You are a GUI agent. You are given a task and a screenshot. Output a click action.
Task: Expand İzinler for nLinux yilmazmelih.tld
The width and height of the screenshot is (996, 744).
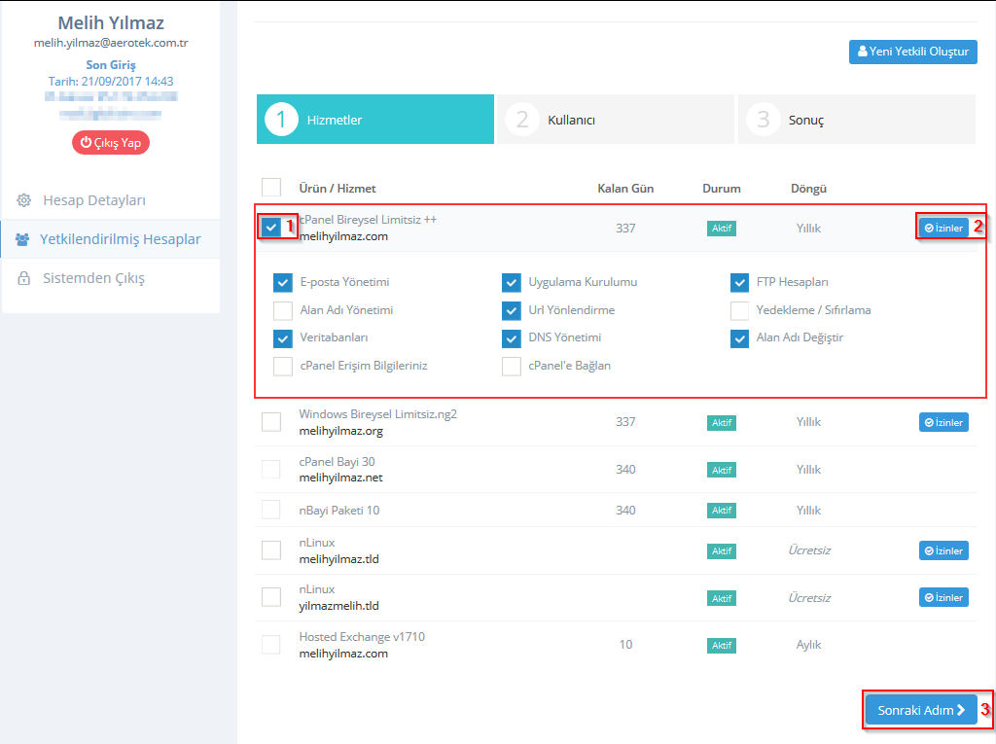click(x=943, y=598)
